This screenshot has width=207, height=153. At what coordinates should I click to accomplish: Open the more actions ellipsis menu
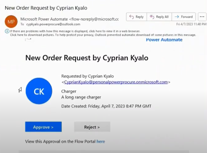click(202, 17)
